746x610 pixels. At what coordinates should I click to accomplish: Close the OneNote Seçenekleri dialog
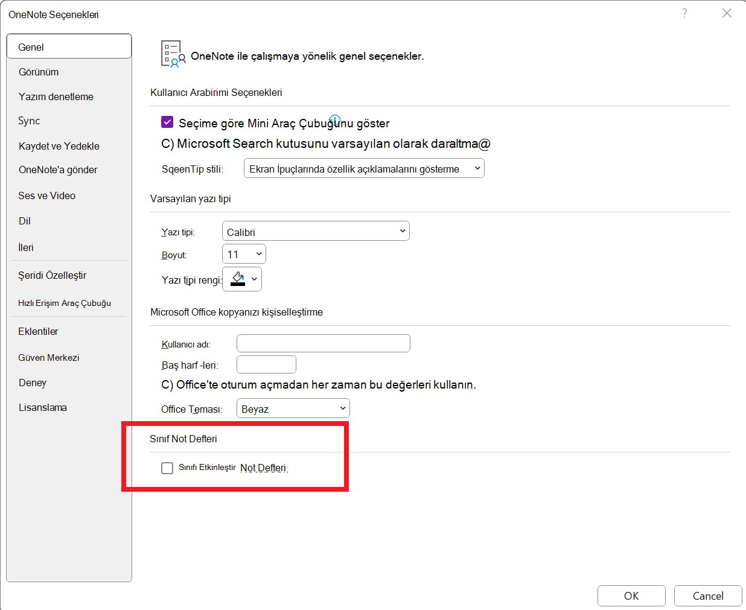point(727,13)
